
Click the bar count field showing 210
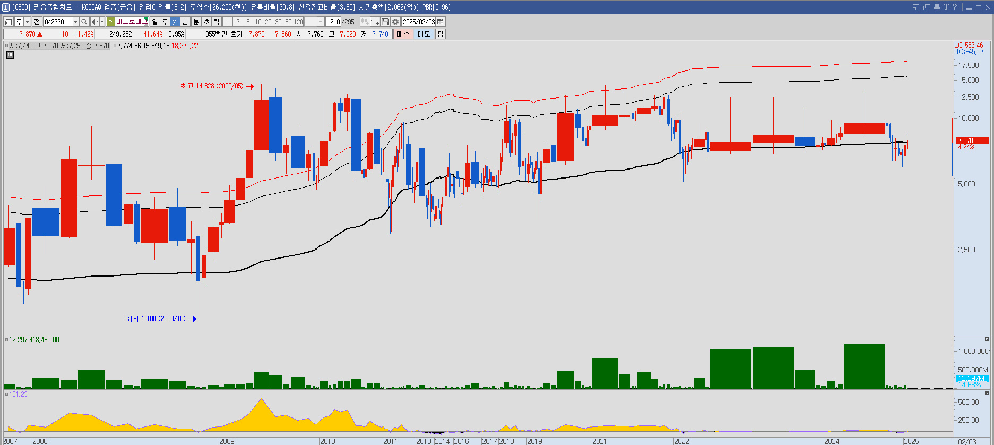334,22
